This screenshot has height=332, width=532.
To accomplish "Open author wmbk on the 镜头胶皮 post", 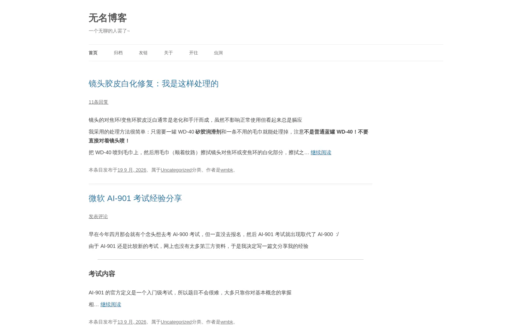I will pos(227,170).
